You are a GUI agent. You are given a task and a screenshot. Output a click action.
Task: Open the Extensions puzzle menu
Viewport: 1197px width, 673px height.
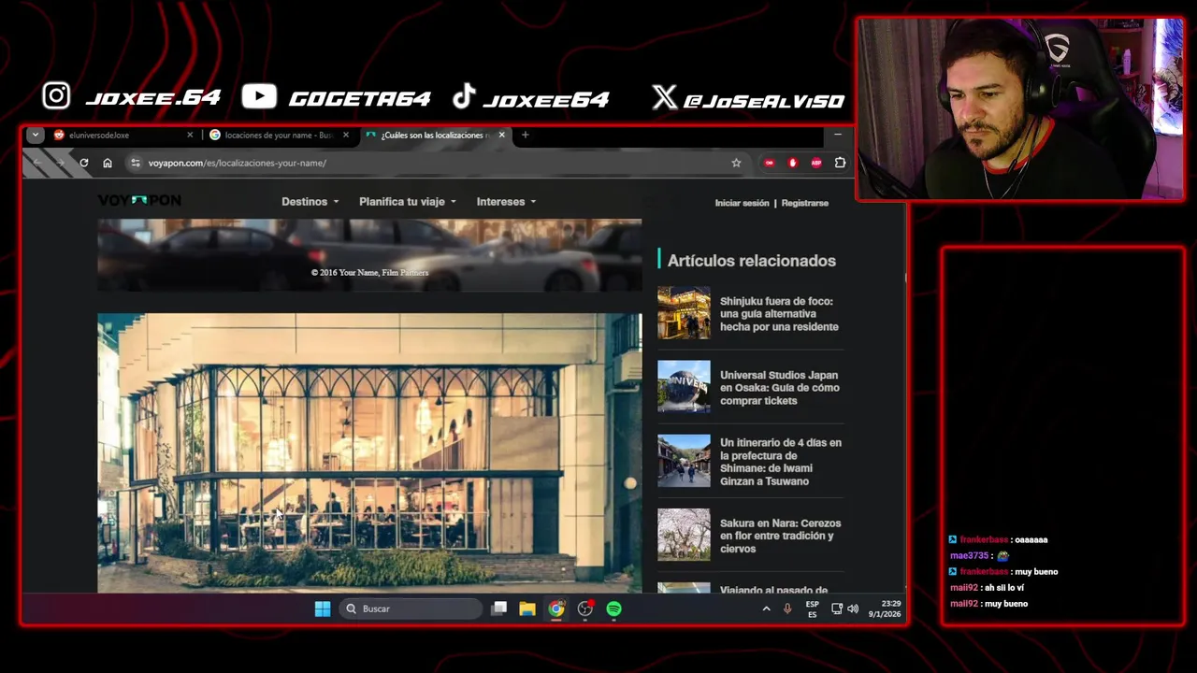tap(840, 163)
